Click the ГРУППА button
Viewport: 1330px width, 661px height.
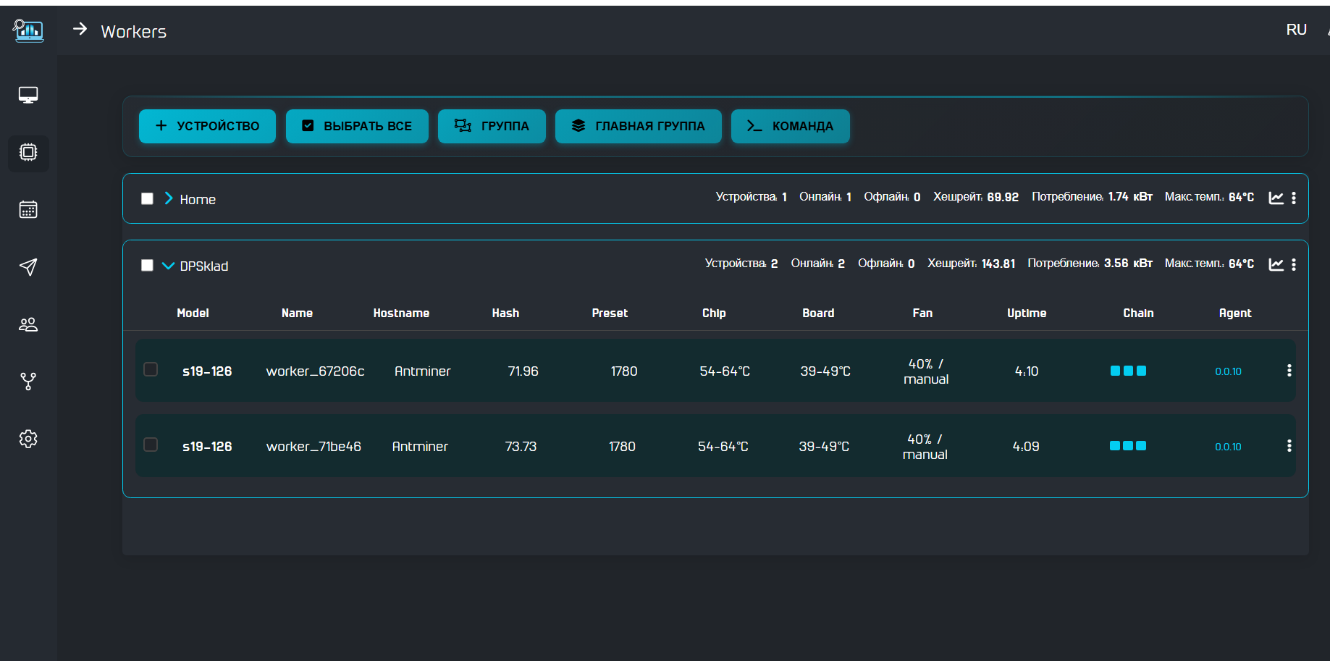(x=492, y=126)
